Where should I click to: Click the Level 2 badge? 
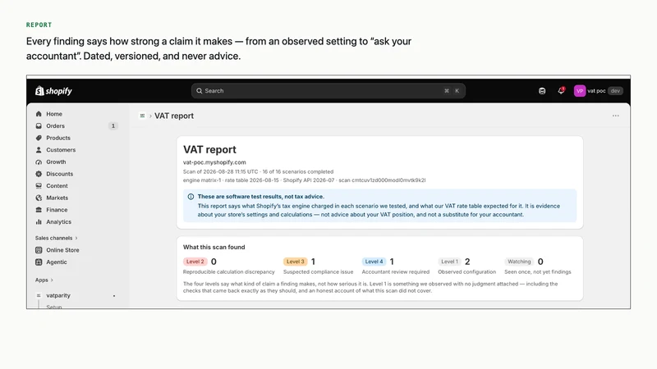click(195, 262)
